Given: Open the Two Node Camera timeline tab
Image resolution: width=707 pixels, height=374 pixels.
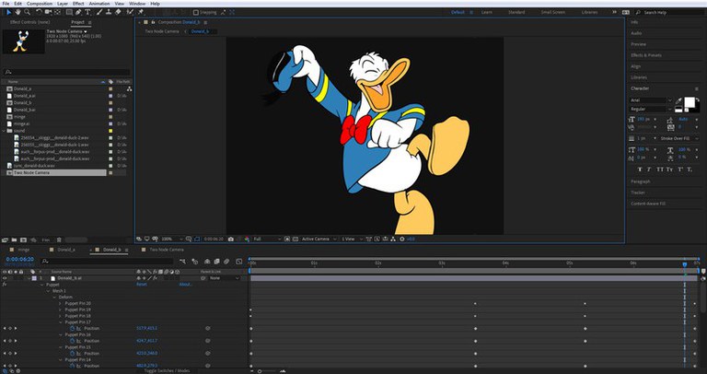Looking at the screenshot, I should pyautogui.click(x=167, y=250).
